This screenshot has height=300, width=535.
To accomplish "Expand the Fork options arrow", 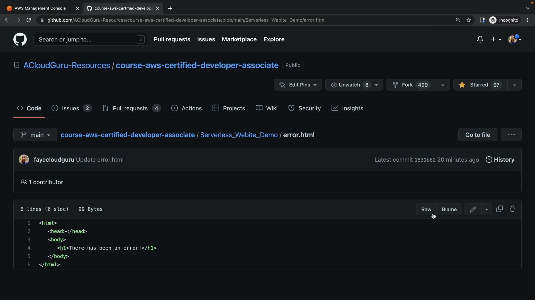I will point(443,85).
